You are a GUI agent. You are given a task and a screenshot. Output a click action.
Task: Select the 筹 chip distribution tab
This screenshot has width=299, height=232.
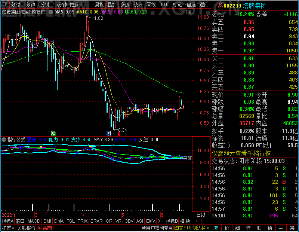click(x=292, y=228)
